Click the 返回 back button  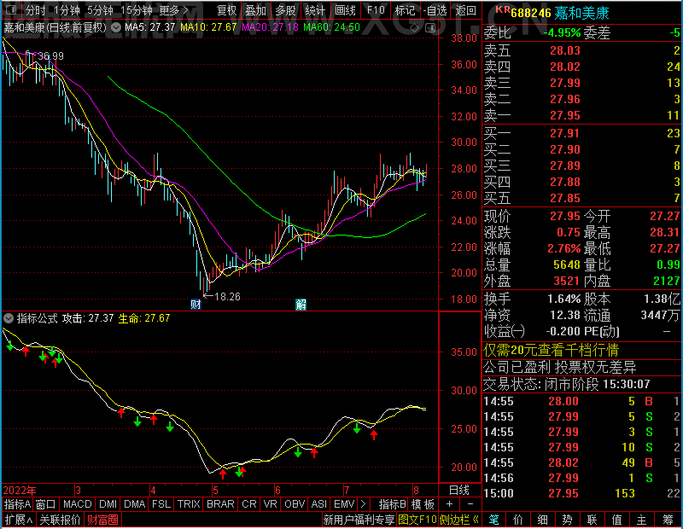pos(465,10)
